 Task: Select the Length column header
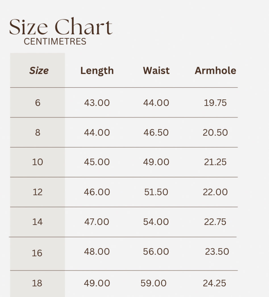(97, 71)
